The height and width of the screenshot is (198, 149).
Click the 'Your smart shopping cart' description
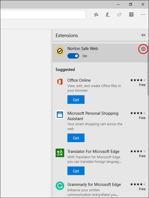pos(95,126)
